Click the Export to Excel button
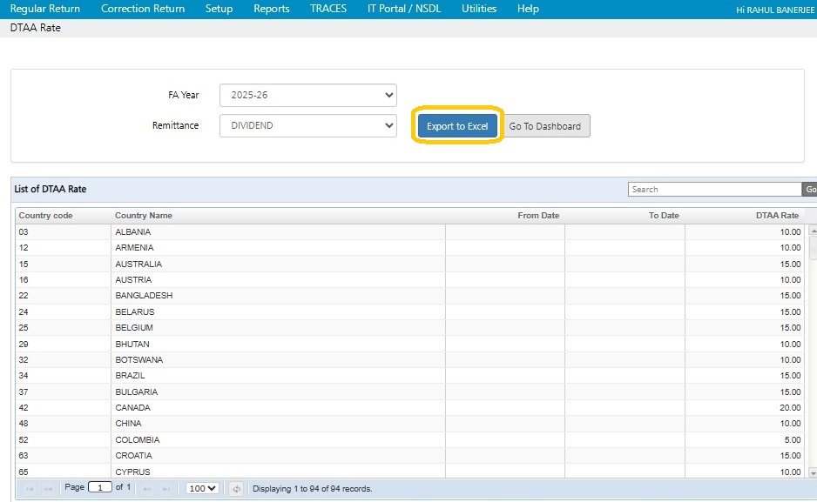The width and height of the screenshot is (817, 502). (x=457, y=126)
